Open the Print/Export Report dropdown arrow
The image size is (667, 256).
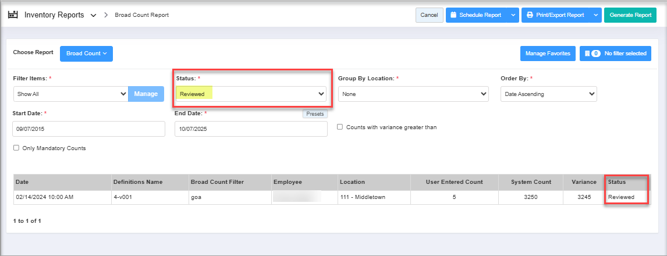pyautogui.click(x=595, y=15)
